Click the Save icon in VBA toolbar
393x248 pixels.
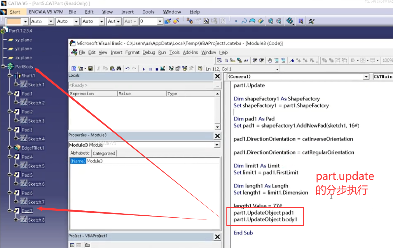[90, 68]
